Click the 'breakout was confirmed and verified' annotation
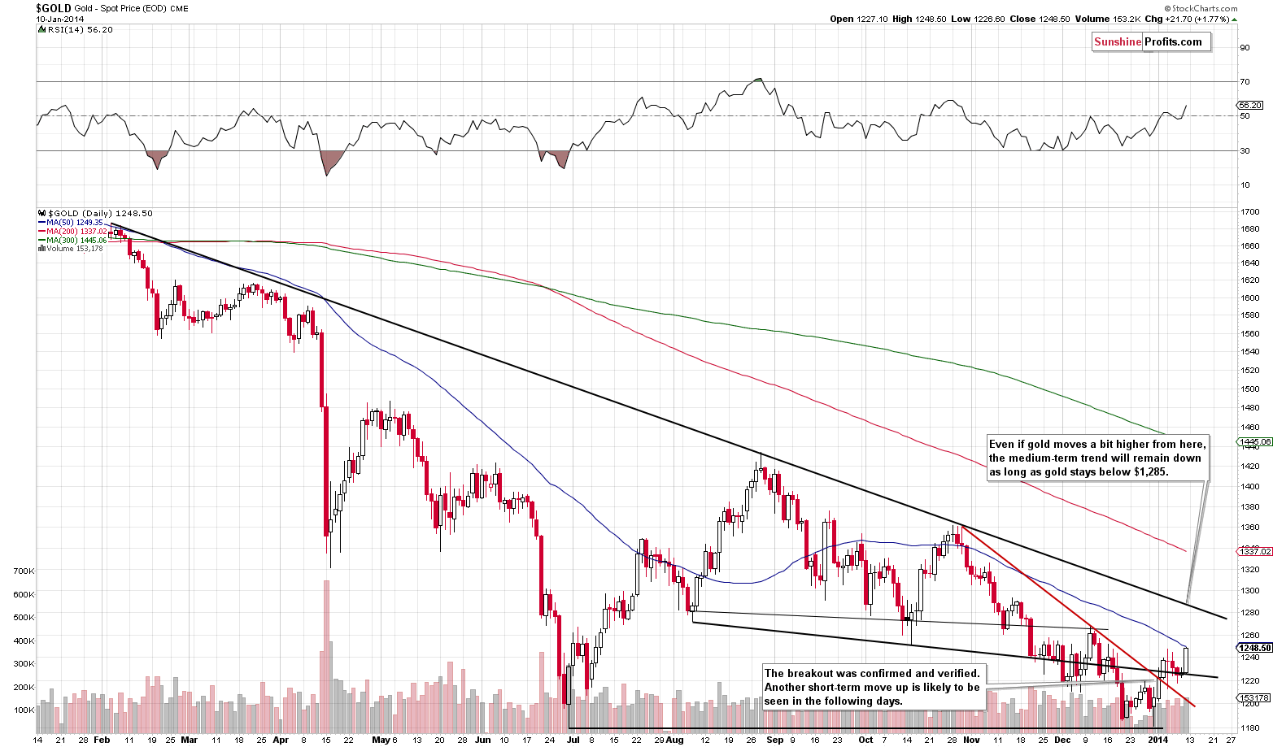Viewport: 1273px width, 747px height. pyautogui.click(x=874, y=687)
